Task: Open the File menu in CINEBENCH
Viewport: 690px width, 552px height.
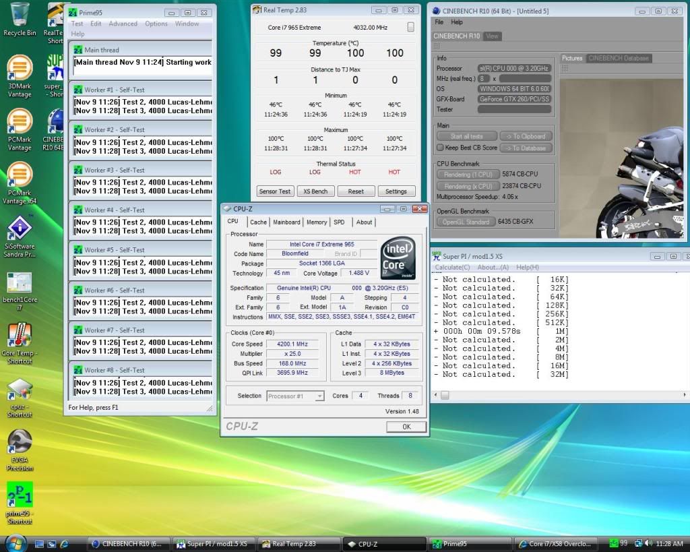Action: pos(439,22)
